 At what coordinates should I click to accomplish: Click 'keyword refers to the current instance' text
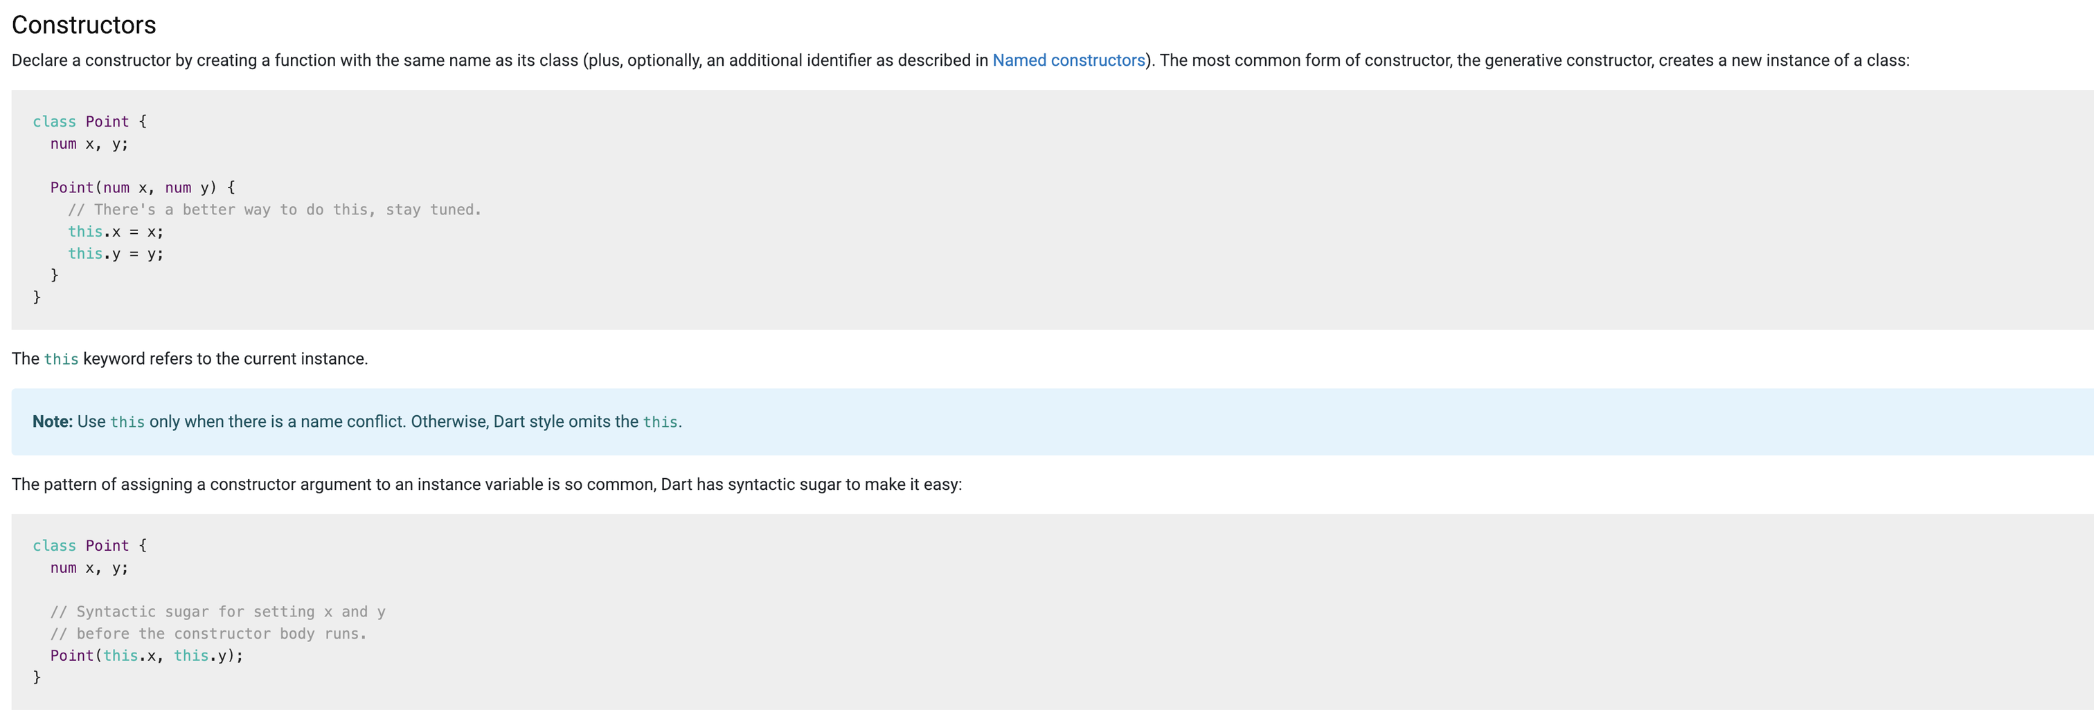click(225, 359)
